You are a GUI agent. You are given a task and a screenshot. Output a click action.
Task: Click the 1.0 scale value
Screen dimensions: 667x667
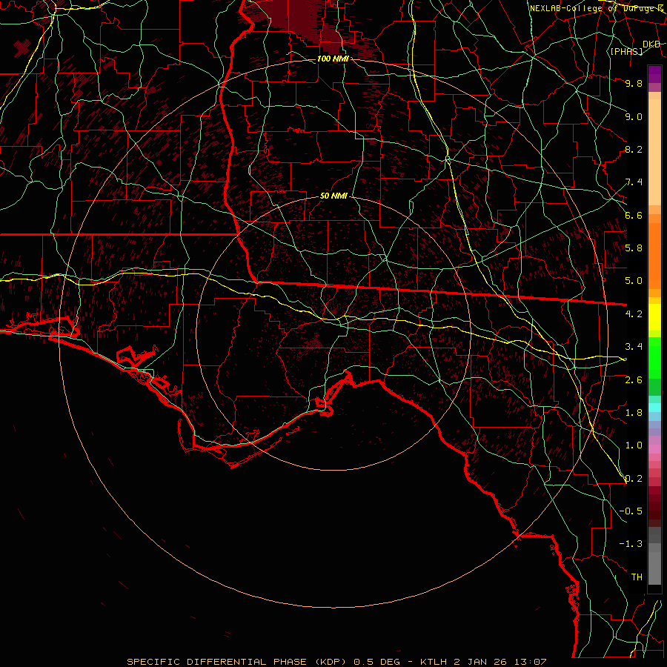click(x=634, y=445)
